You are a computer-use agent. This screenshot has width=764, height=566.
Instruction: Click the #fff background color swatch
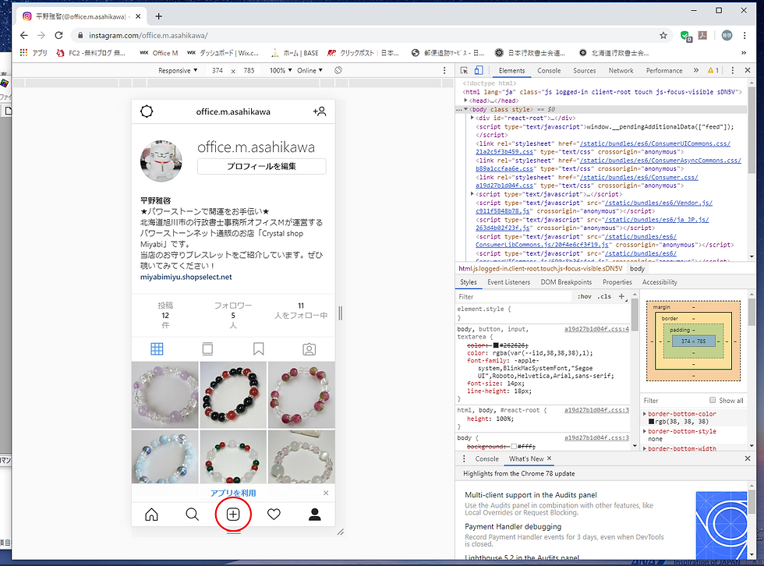coord(514,446)
